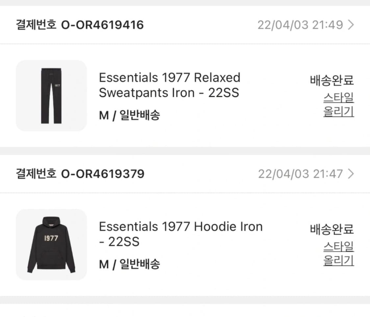Screen dimensions: 370x317
Task: Click the M / 일반배송 option text on hoodie
Action: tap(130, 263)
